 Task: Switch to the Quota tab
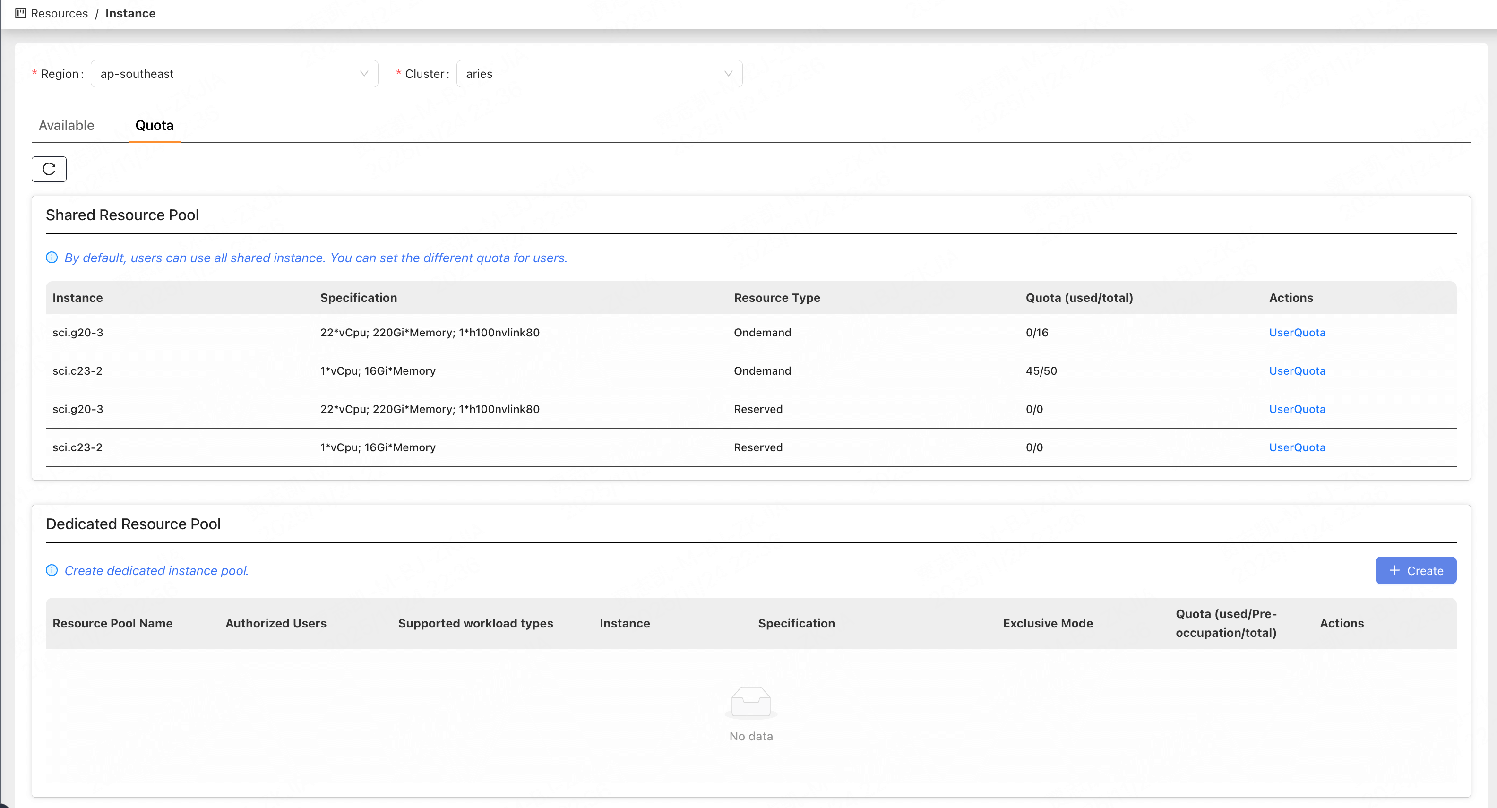tap(154, 125)
